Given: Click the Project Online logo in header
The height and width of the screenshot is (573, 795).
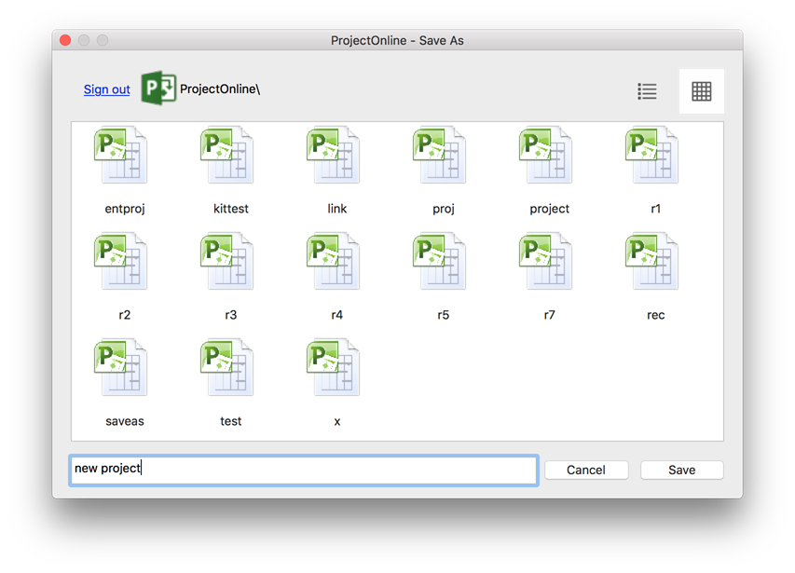Looking at the screenshot, I should (x=157, y=89).
